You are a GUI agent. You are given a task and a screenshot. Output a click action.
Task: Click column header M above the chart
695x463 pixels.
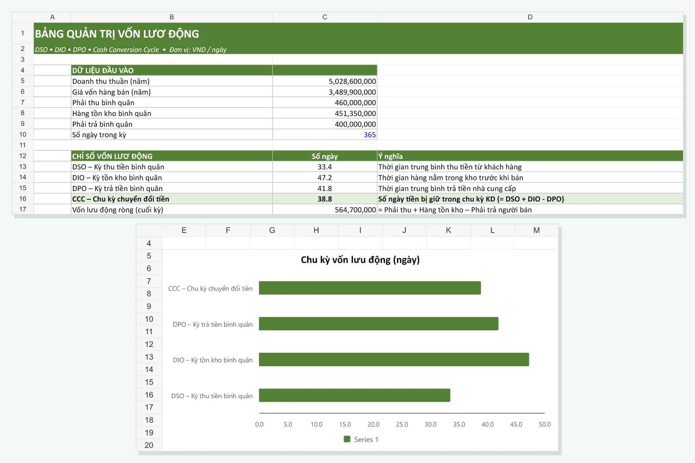click(x=536, y=230)
